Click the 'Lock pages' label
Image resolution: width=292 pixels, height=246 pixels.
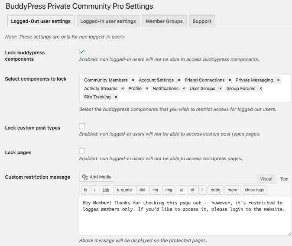(x=18, y=152)
